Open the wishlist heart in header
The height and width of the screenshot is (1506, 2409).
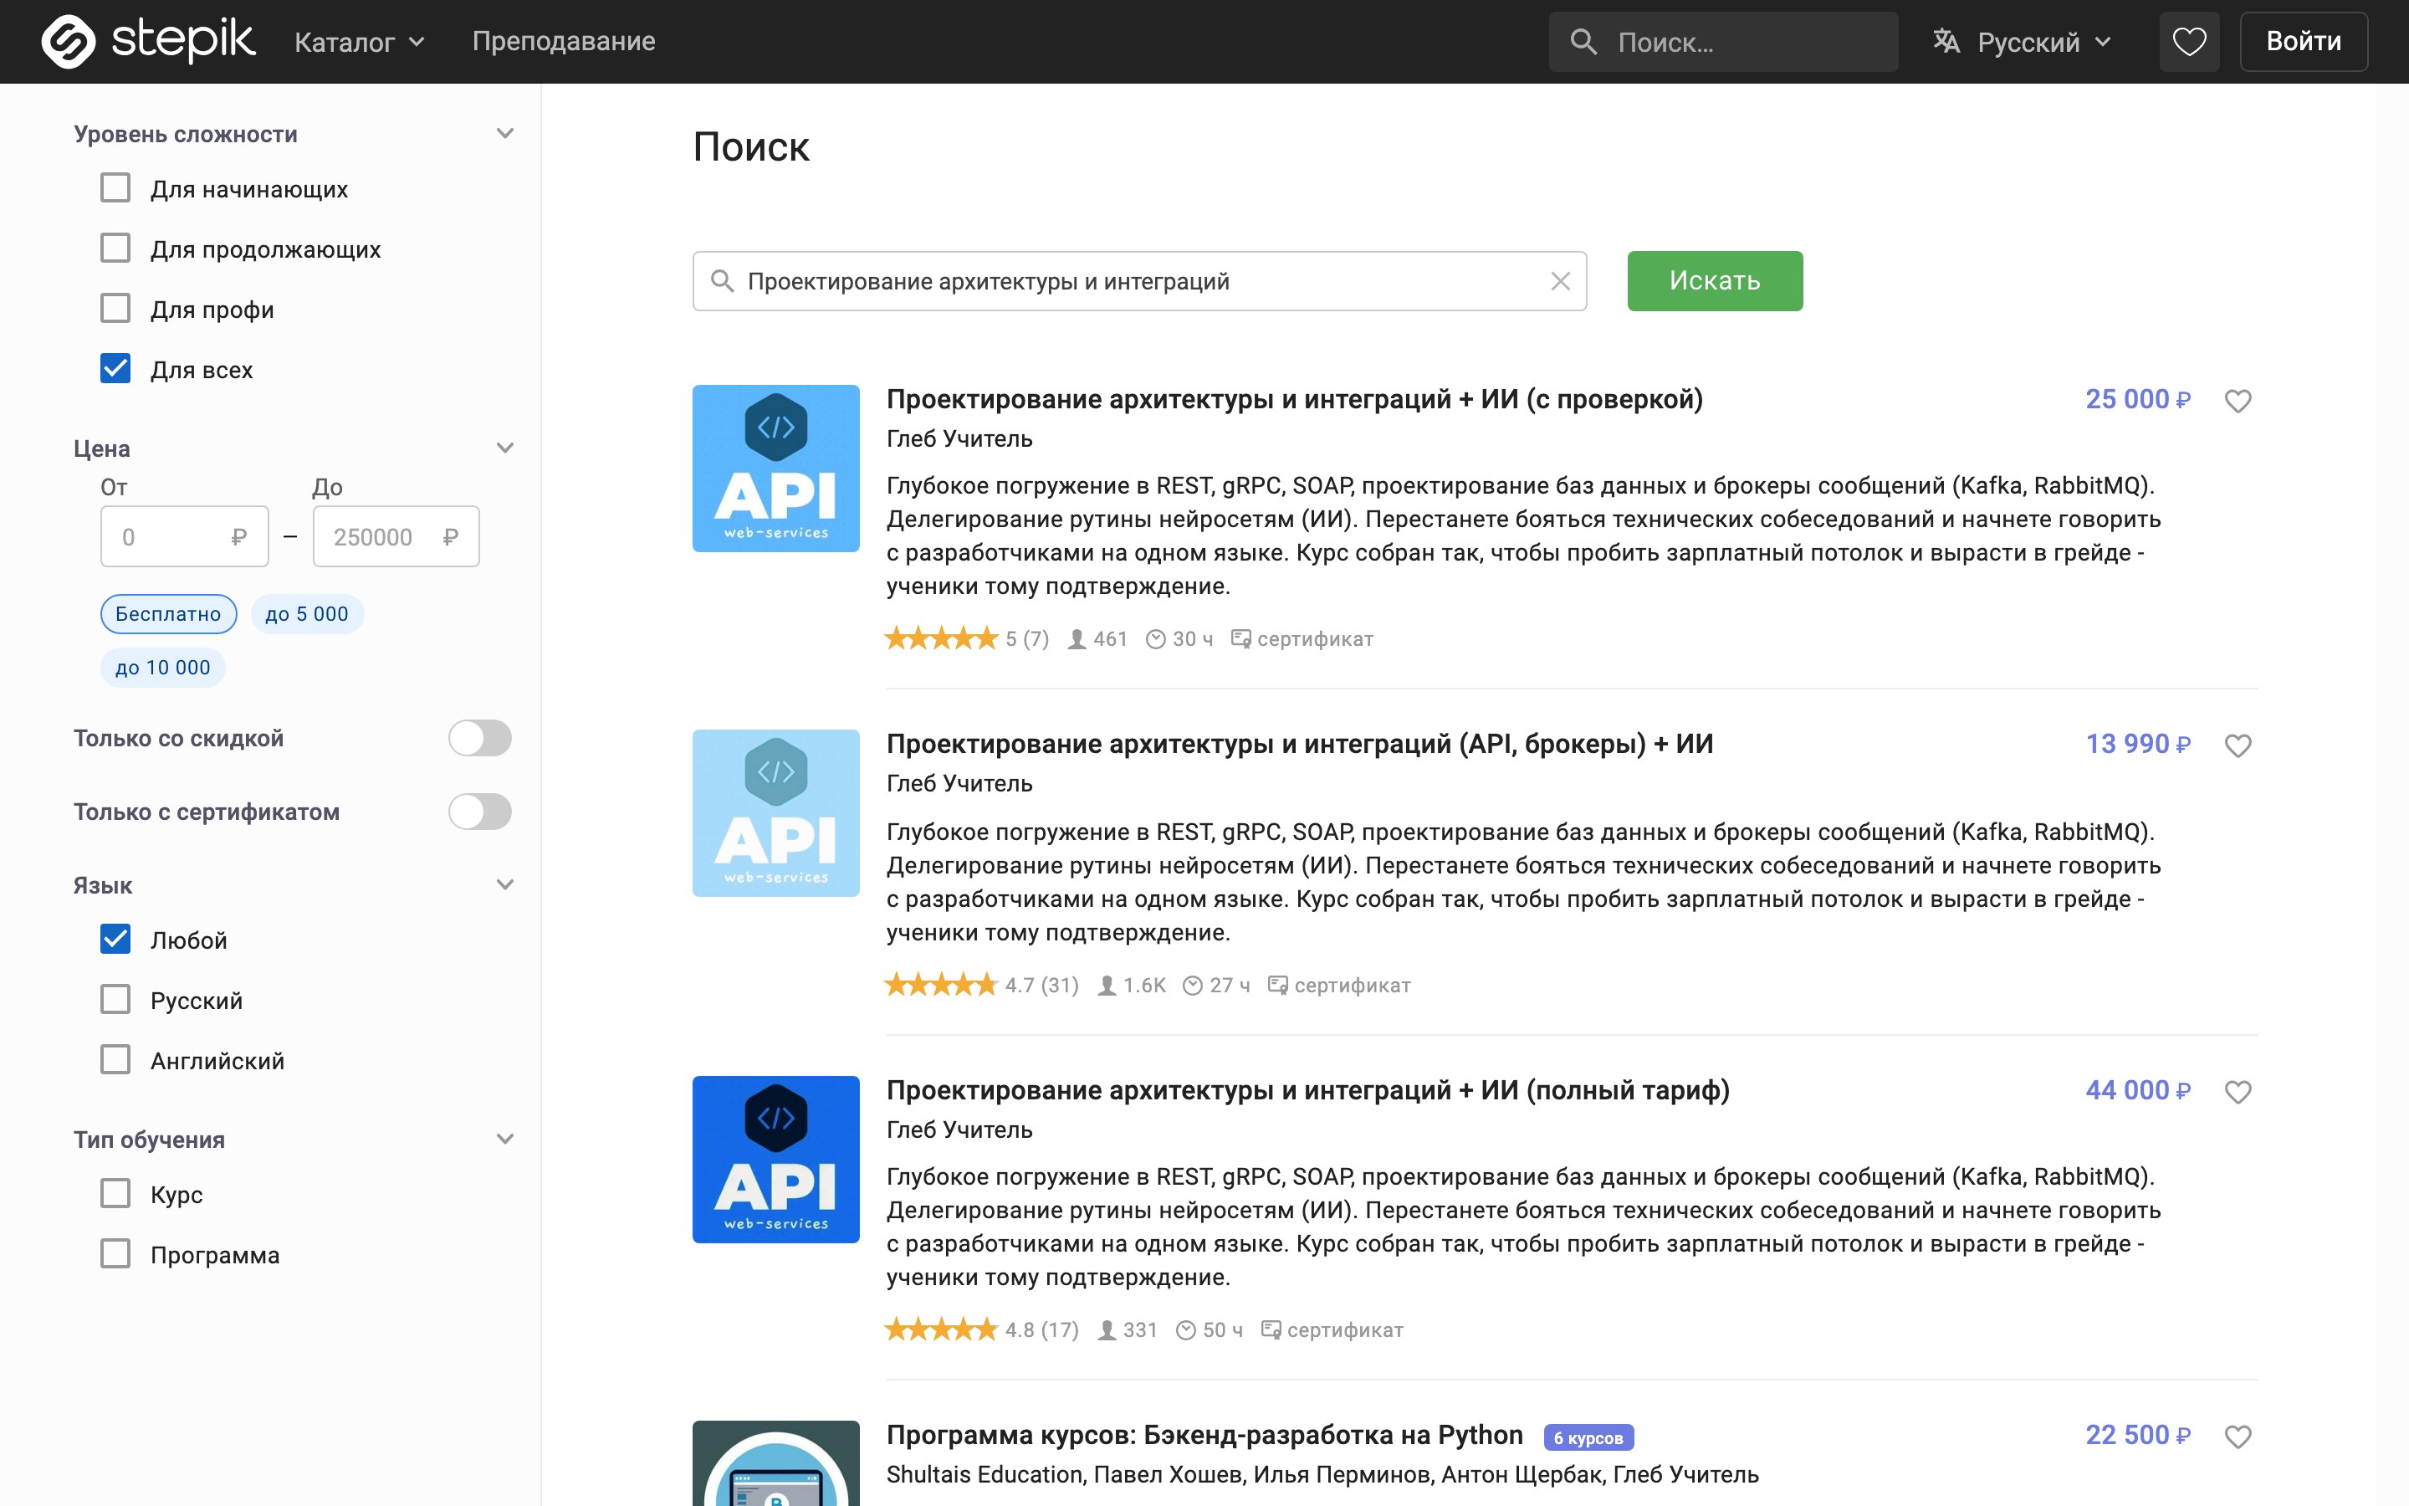point(2189,42)
